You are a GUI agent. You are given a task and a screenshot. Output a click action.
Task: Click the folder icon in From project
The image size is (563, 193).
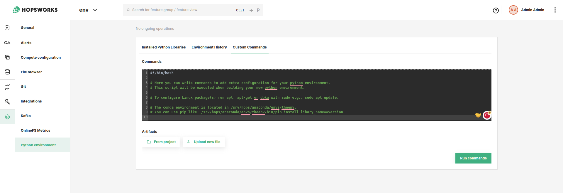point(149,142)
